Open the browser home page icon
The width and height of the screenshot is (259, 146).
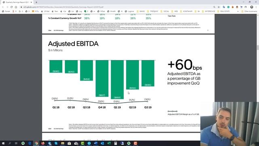tap(16, 7)
